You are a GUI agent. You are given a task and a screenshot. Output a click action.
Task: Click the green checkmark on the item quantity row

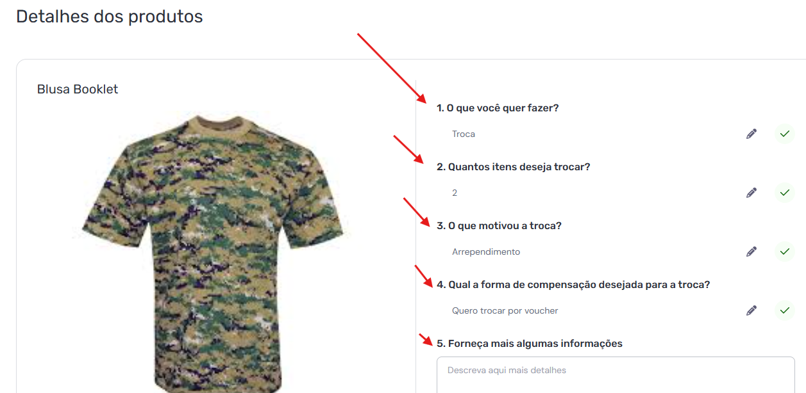(784, 193)
